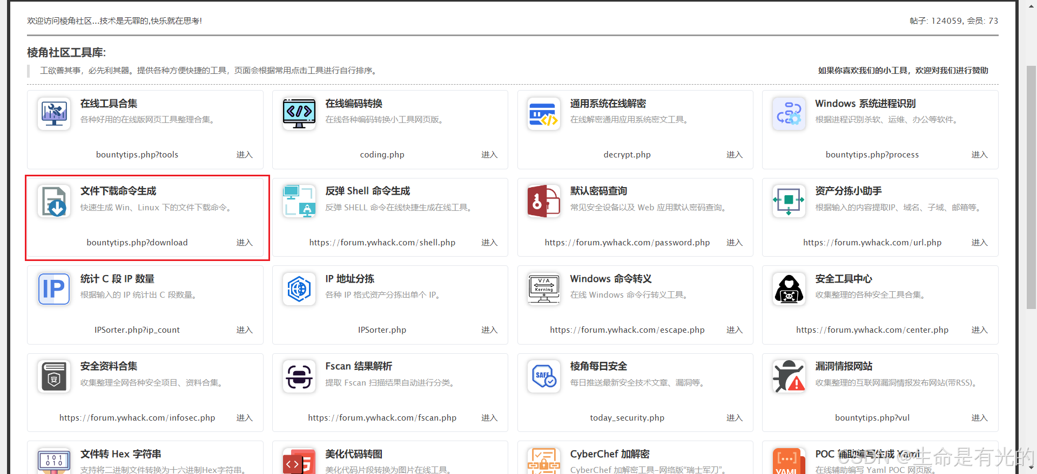Screen dimensions: 1037x474
Task: Click the 统计 C 段 IP 数量 blue IP icon
Action: coord(54,288)
